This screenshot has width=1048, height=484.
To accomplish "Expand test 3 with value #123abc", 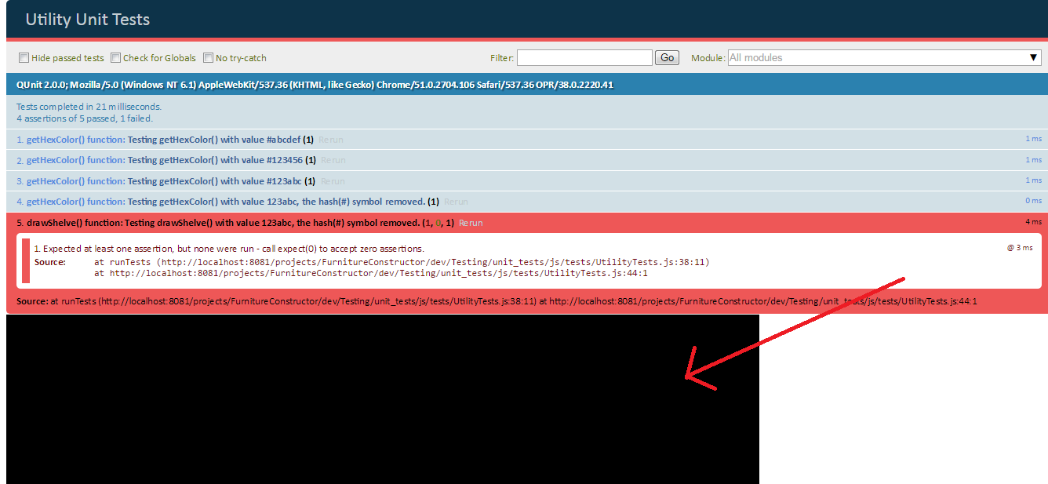I will (165, 181).
